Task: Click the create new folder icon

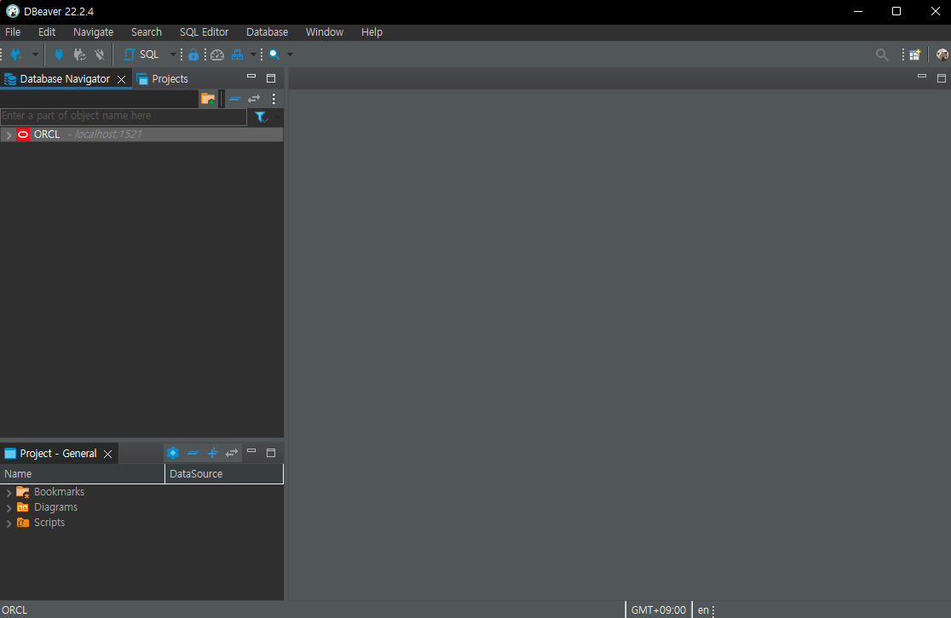Action: pyautogui.click(x=208, y=99)
